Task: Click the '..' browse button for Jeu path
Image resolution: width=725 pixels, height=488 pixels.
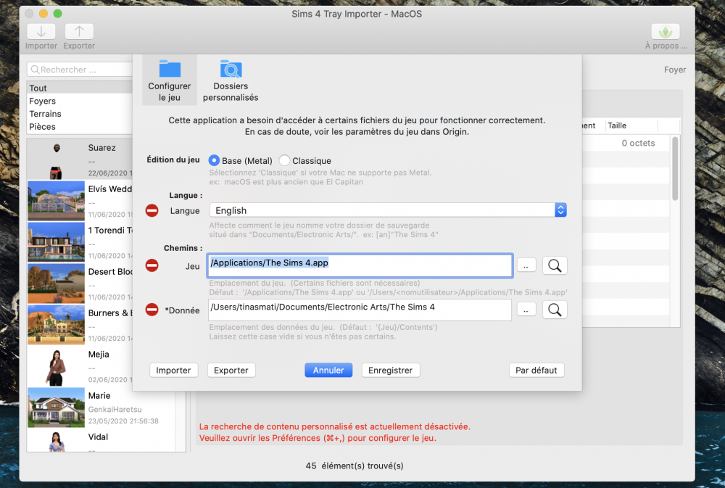Action: tap(526, 265)
